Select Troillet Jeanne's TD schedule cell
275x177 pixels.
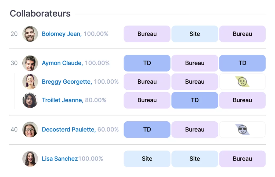195,100
